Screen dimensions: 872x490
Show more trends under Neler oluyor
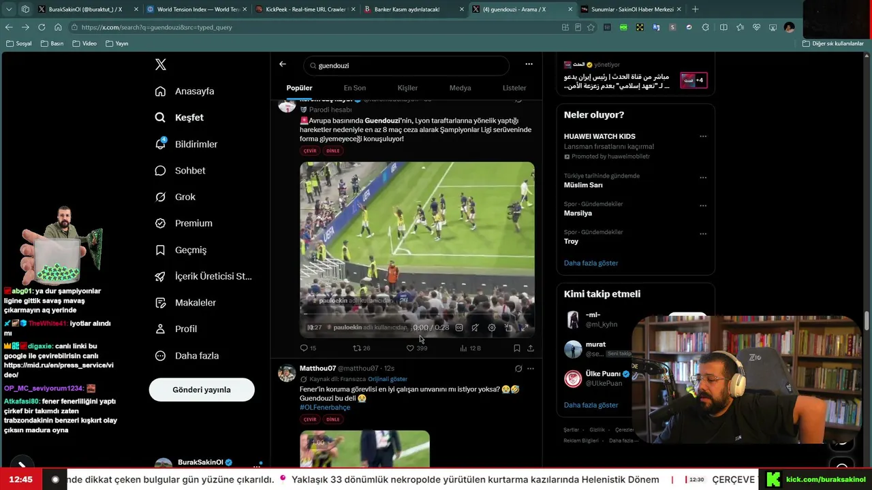pyautogui.click(x=591, y=263)
